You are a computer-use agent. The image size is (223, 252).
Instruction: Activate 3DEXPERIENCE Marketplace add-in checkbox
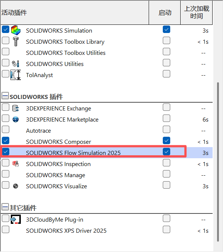[x=6, y=118]
